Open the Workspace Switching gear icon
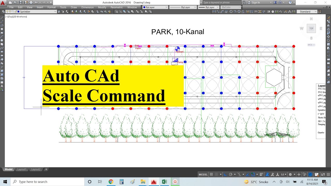 click(290, 174)
